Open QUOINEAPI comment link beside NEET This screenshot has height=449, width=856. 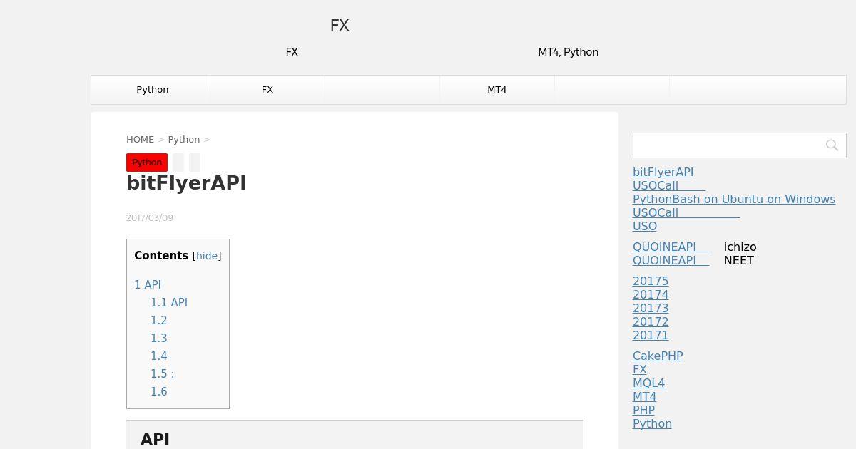[x=671, y=261]
